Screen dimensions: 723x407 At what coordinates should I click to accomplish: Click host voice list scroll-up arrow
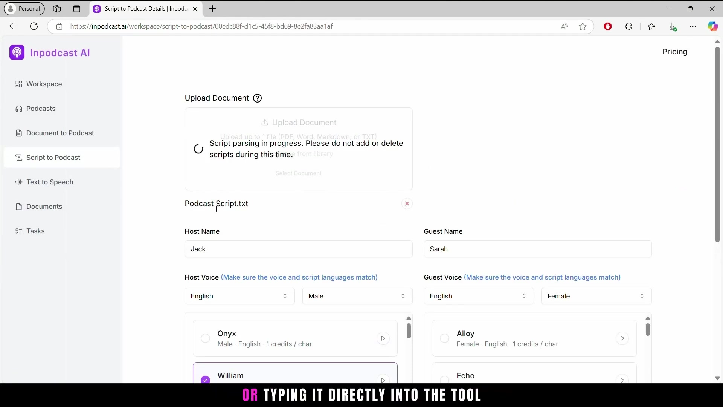pos(409,318)
